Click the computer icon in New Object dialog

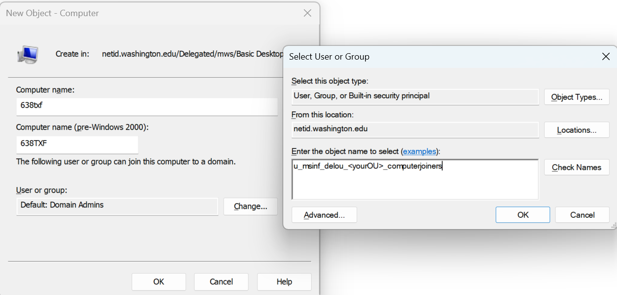point(27,54)
